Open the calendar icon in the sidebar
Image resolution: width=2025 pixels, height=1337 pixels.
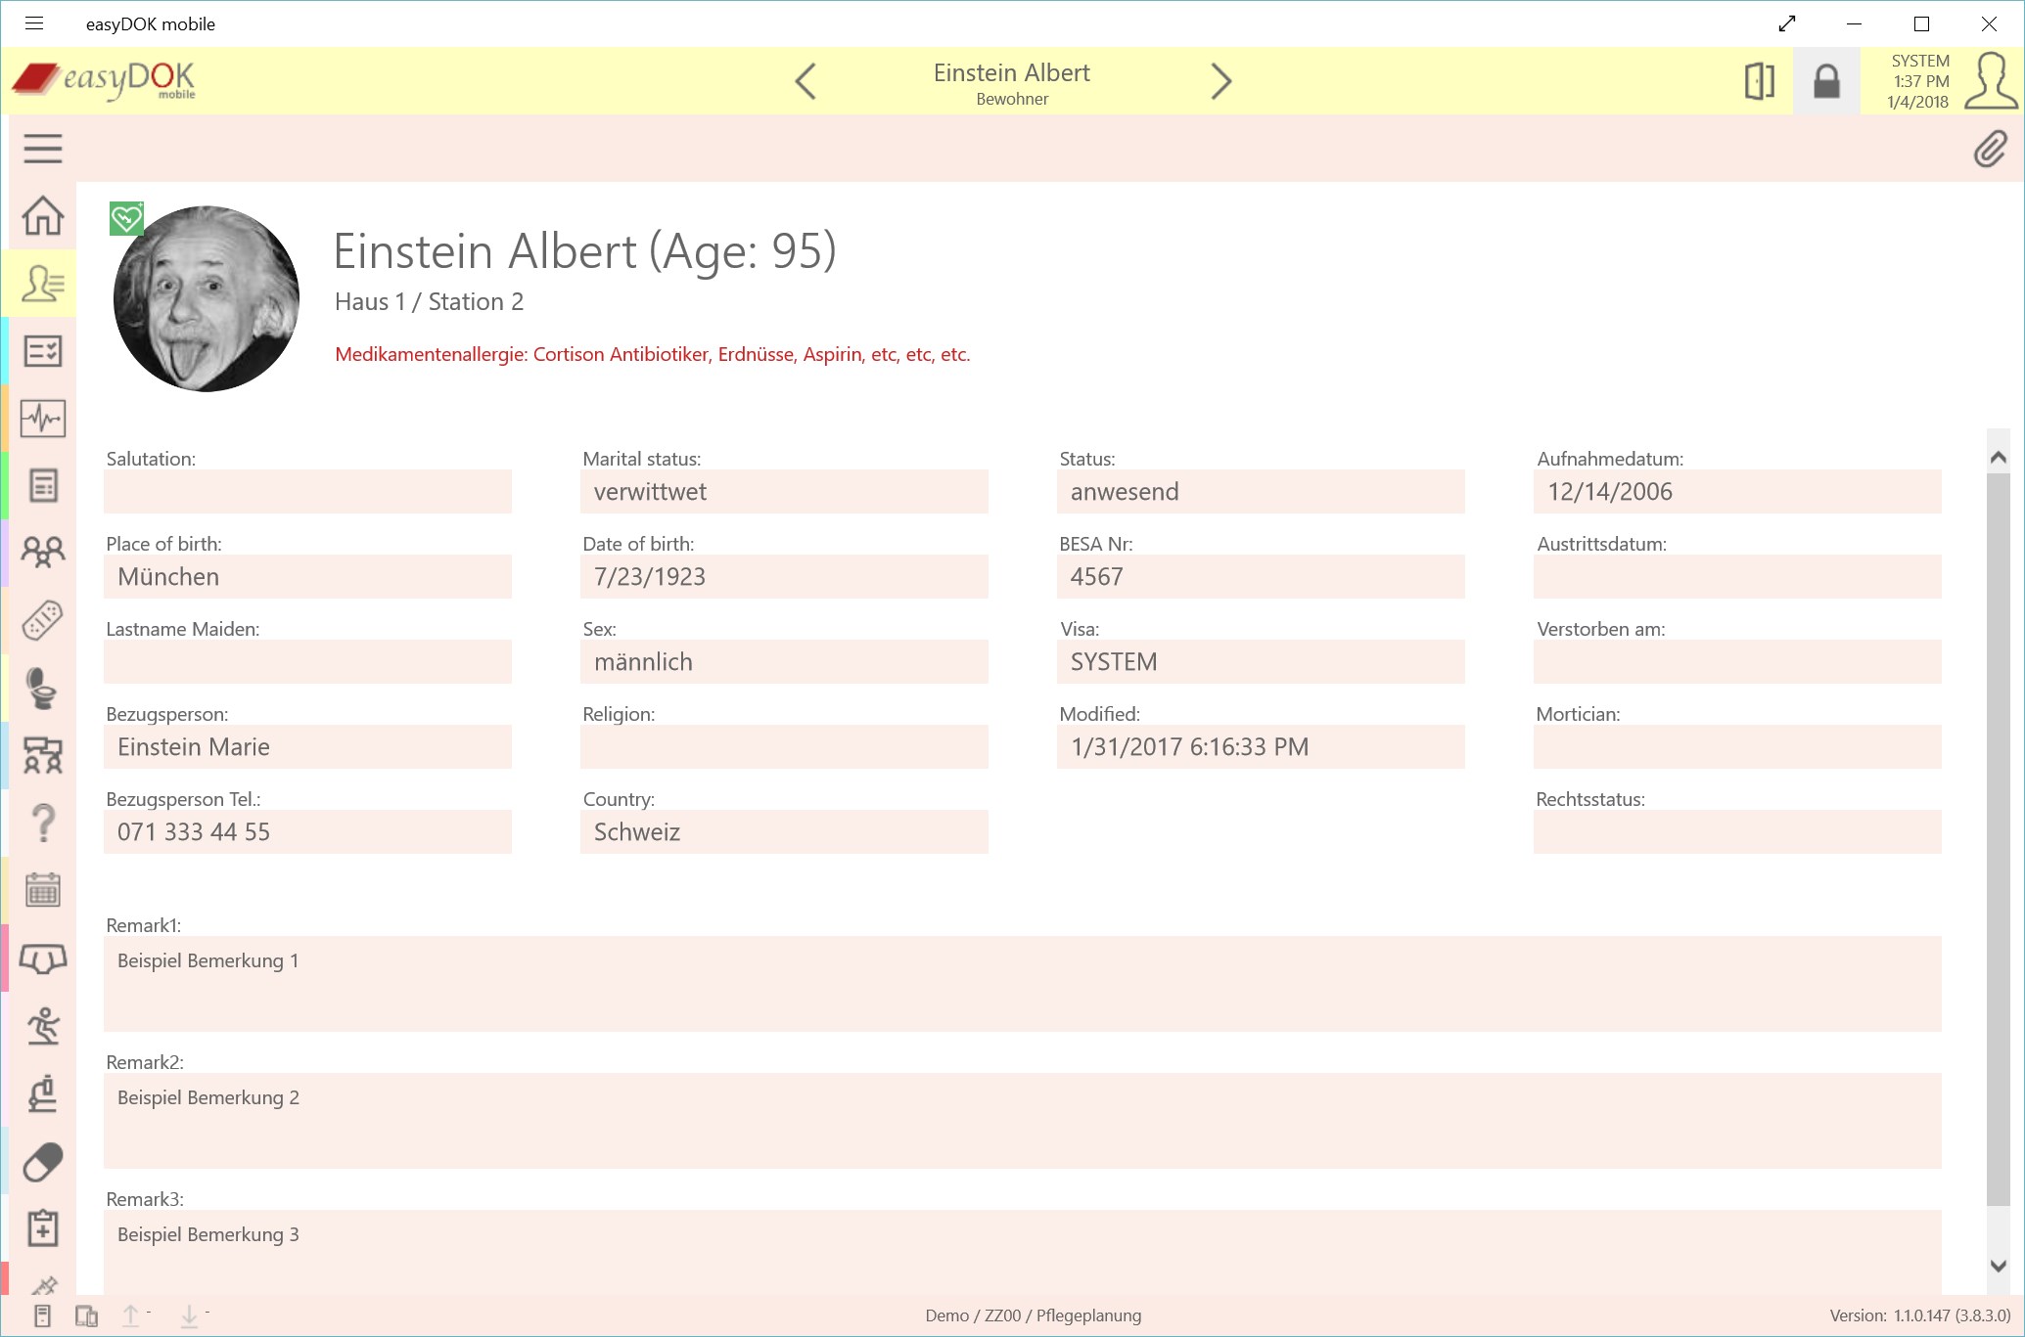tap(42, 888)
